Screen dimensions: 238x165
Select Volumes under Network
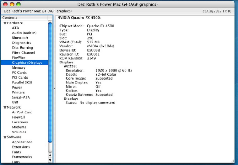coord(19,132)
